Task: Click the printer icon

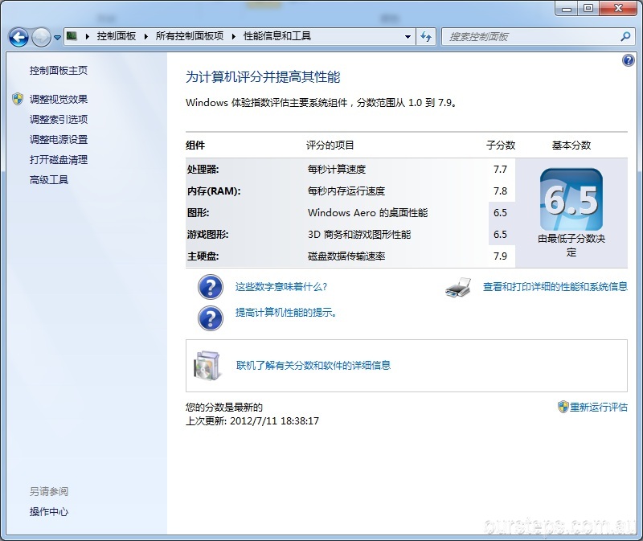Action: 458,287
